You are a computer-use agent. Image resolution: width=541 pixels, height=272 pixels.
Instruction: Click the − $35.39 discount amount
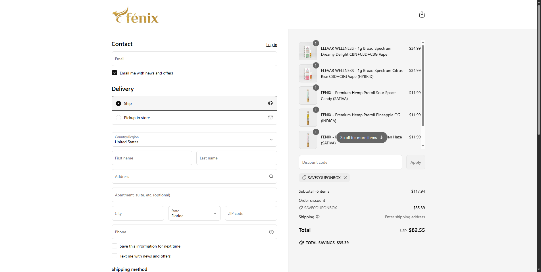417,208
